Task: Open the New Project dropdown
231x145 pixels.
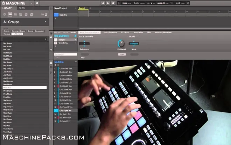Action: [76, 8]
